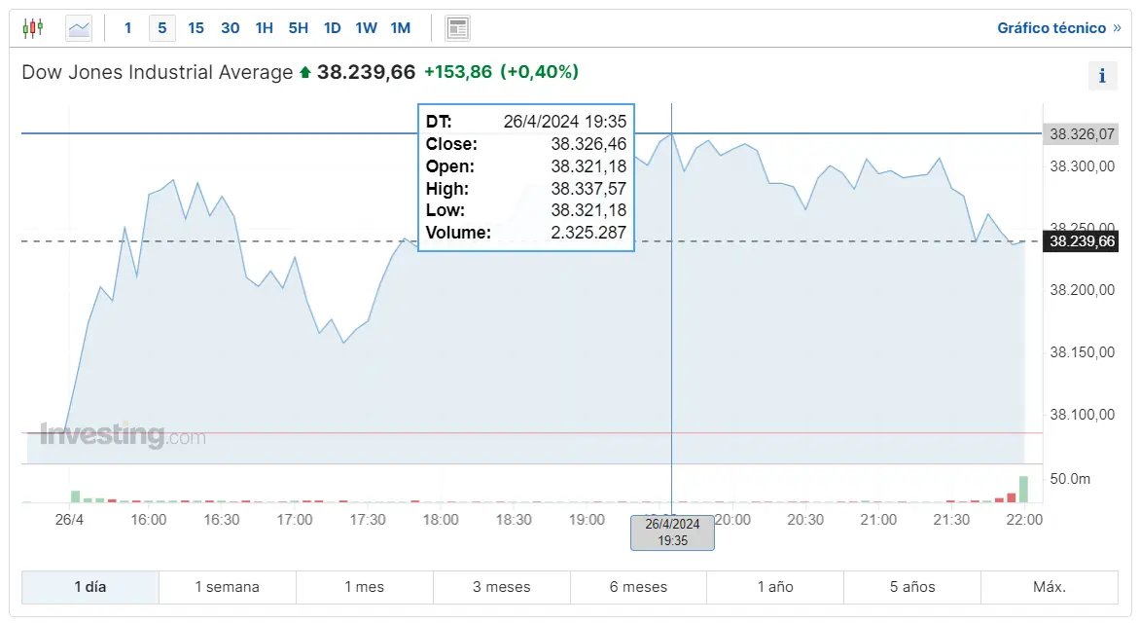Viewport: 1140px width, 624px height.
Task: Enable the 1W weekly timeframe
Action: coord(366,28)
